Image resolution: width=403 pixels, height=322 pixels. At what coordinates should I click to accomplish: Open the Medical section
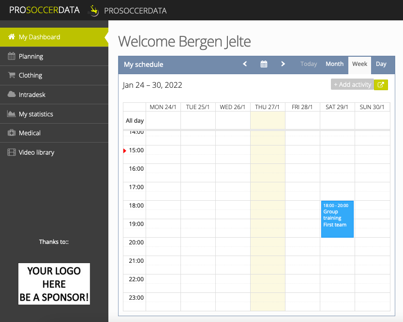click(x=54, y=133)
